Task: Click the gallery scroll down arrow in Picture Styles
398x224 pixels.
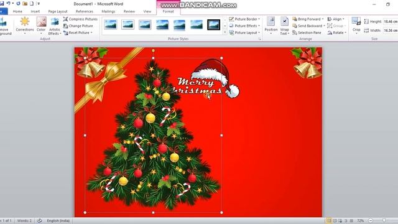Action: [225, 26]
